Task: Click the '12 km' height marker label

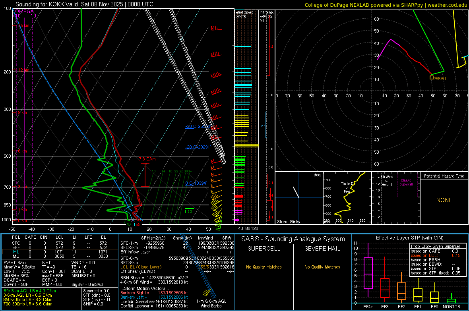Action: (23, 70)
